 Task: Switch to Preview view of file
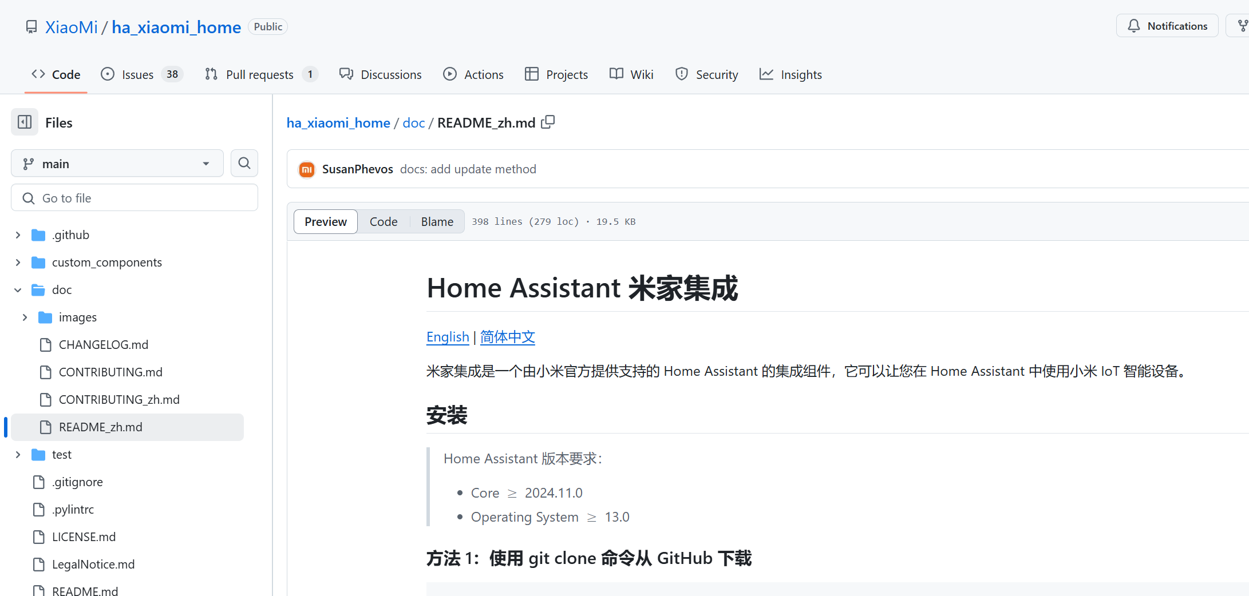pyautogui.click(x=326, y=222)
